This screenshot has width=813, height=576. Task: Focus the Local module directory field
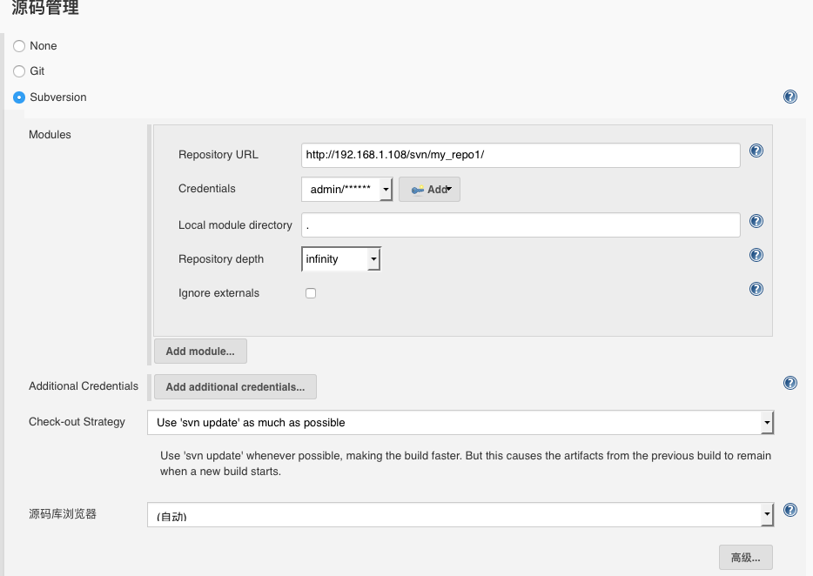click(x=521, y=225)
